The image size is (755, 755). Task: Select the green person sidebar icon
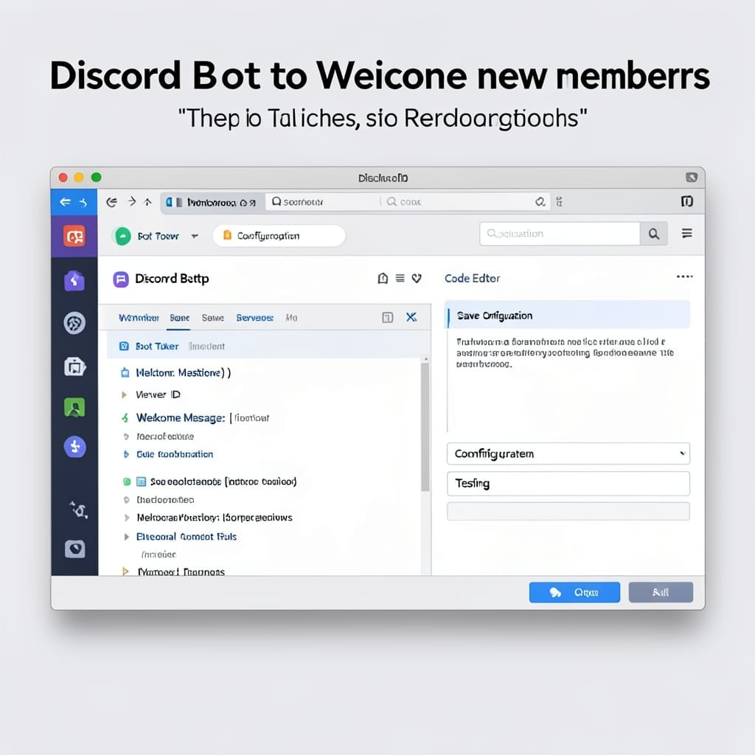click(74, 408)
